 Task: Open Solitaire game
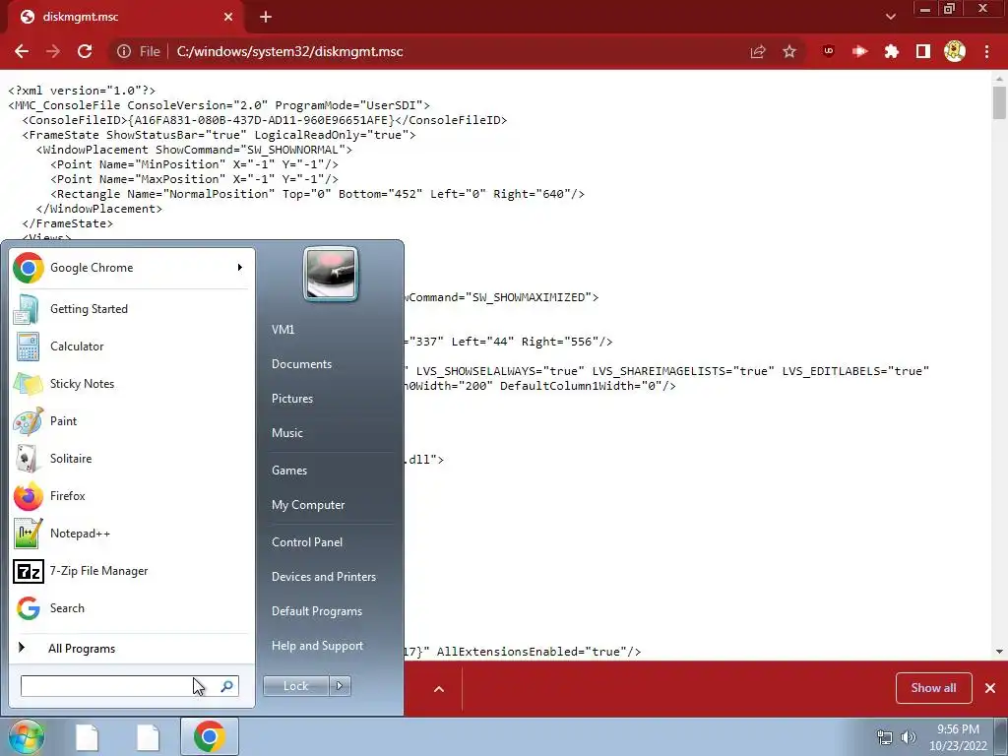click(132, 459)
